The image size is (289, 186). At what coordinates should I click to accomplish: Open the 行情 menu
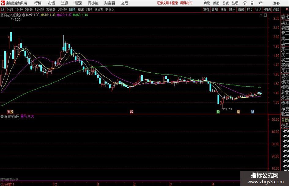pos(38,3)
